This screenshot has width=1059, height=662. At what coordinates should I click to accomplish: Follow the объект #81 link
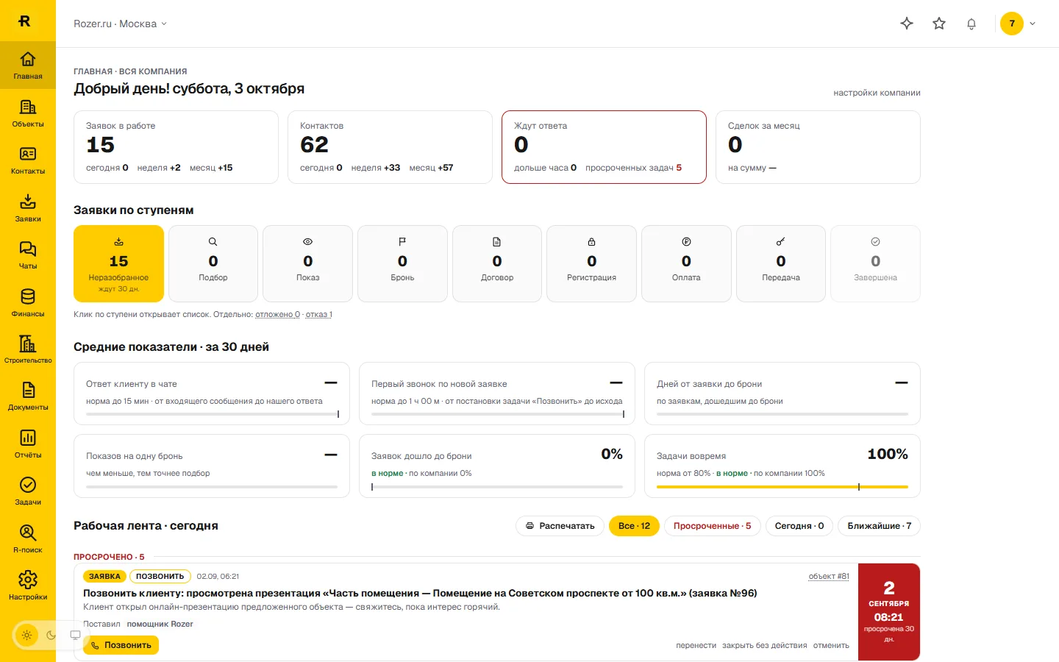(829, 577)
